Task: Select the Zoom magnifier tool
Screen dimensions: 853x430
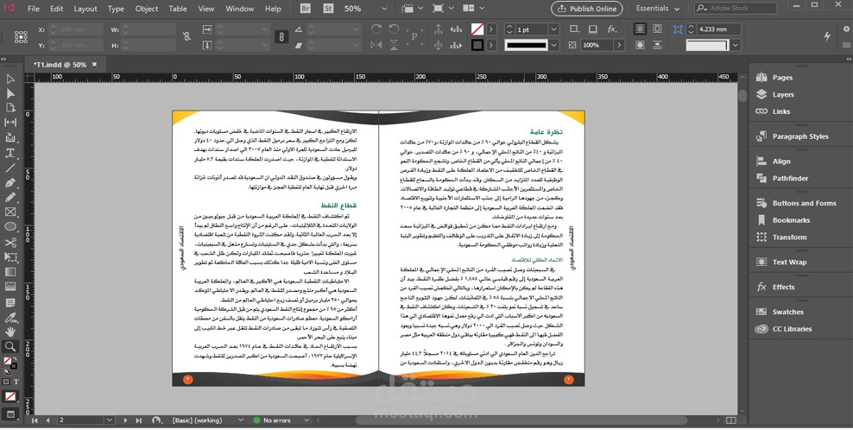Action: tap(9, 346)
